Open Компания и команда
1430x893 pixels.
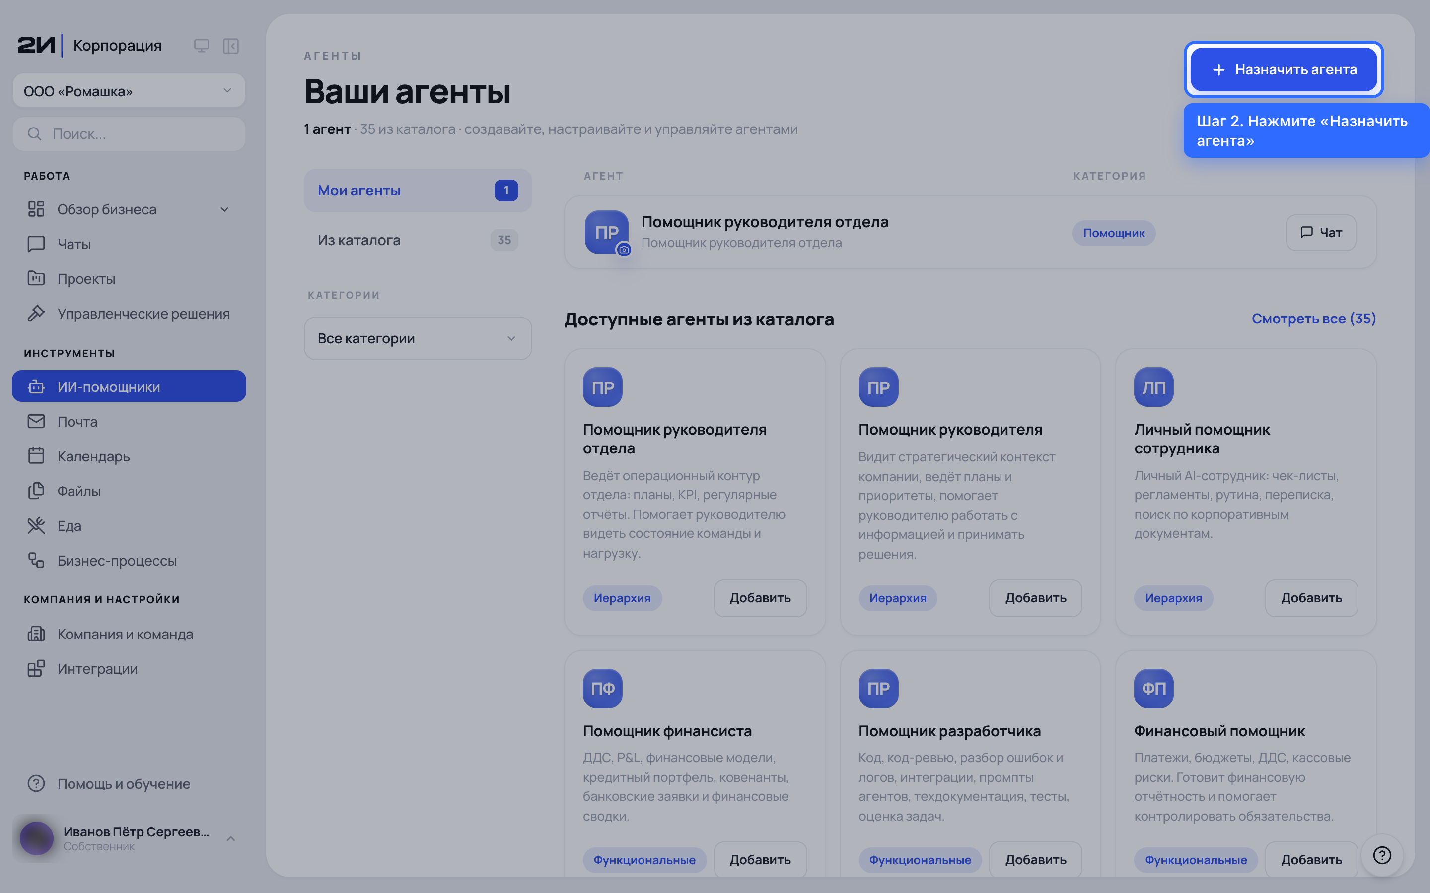(129, 634)
